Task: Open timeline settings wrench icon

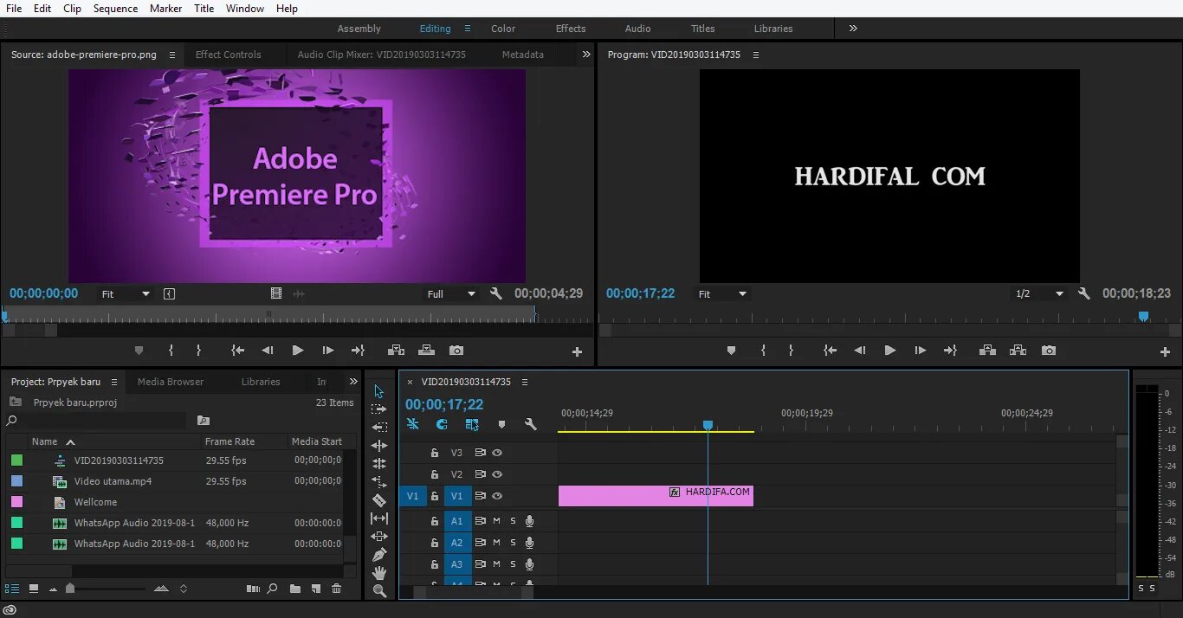Action: pos(531,424)
